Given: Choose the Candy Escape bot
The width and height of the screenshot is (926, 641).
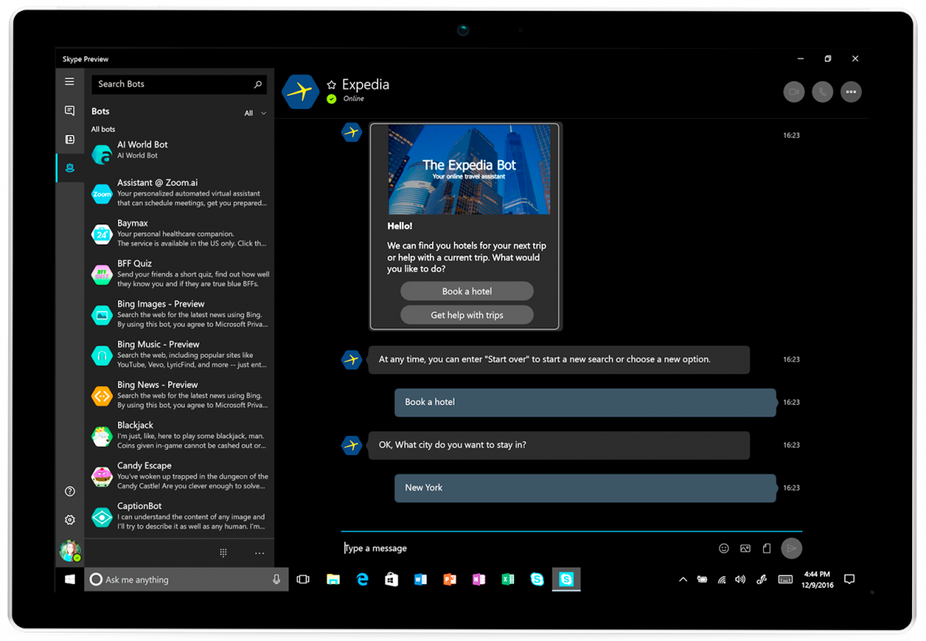Looking at the screenshot, I should point(179,475).
